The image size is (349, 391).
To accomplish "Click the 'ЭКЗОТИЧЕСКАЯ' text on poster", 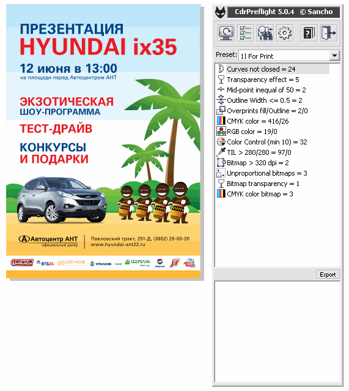I will (67, 102).
